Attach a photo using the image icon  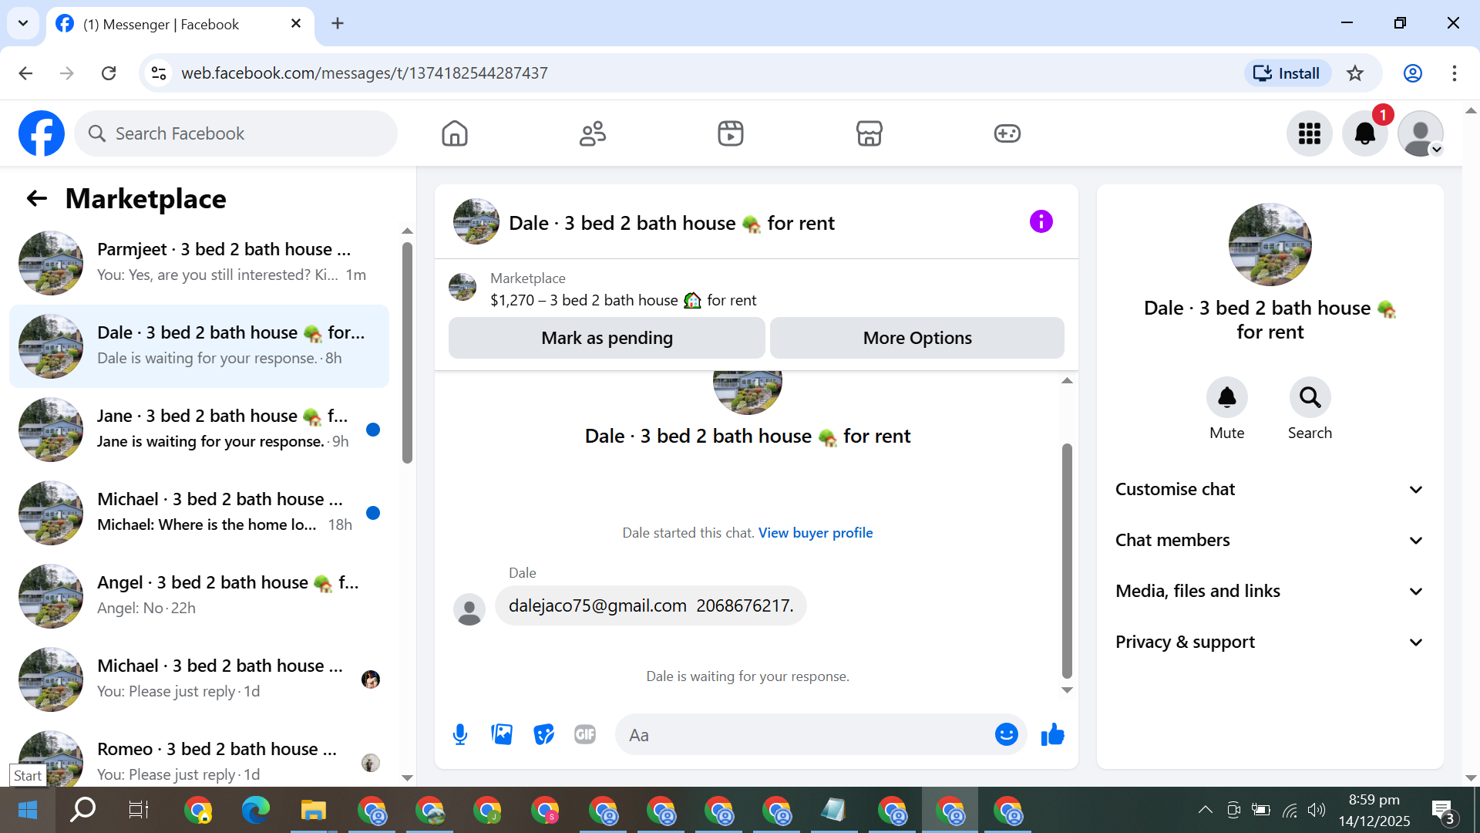pos(502,734)
